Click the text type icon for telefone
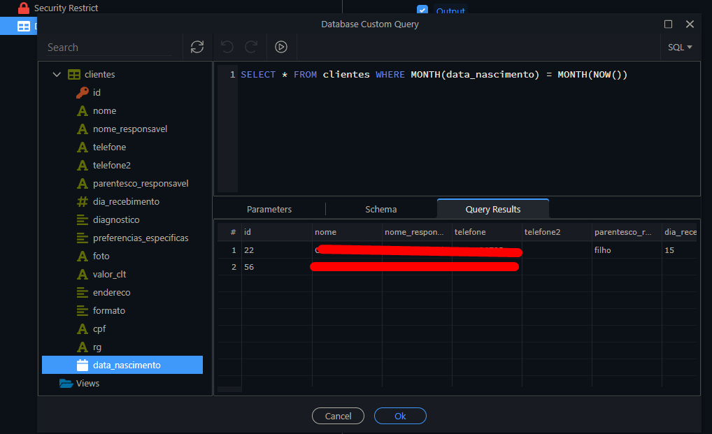The image size is (712, 434). 83,147
